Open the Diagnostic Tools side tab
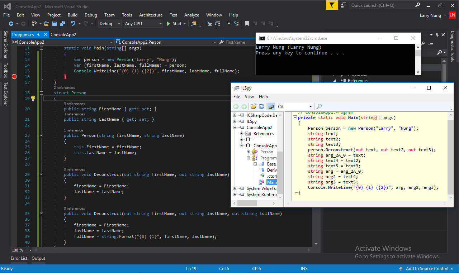The width and height of the screenshot is (459, 273). (x=453, y=47)
